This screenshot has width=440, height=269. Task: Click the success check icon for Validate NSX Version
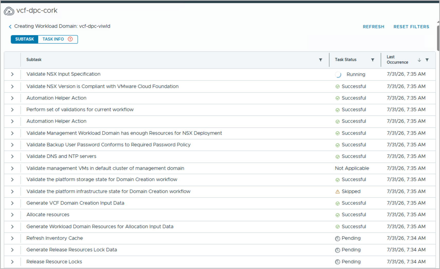[337, 86]
